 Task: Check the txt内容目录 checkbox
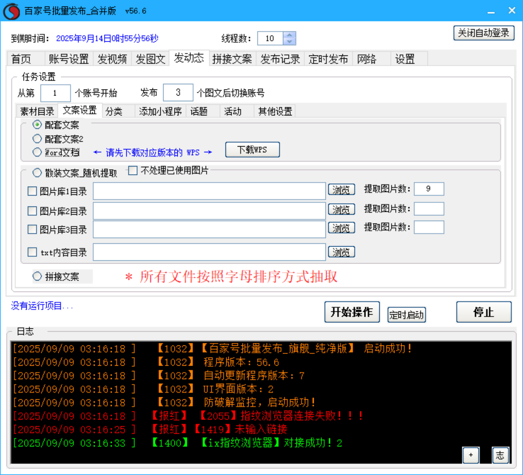coord(32,252)
